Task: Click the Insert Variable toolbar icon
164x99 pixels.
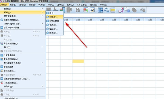Action: tap(92, 10)
